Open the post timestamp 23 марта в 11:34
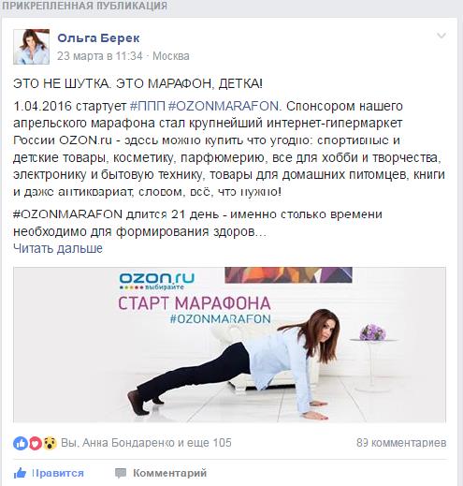 point(100,56)
